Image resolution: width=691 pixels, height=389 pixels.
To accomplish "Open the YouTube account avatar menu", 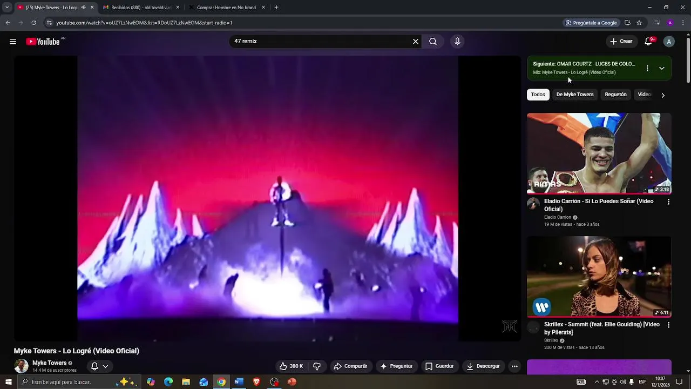I will 669,42.
